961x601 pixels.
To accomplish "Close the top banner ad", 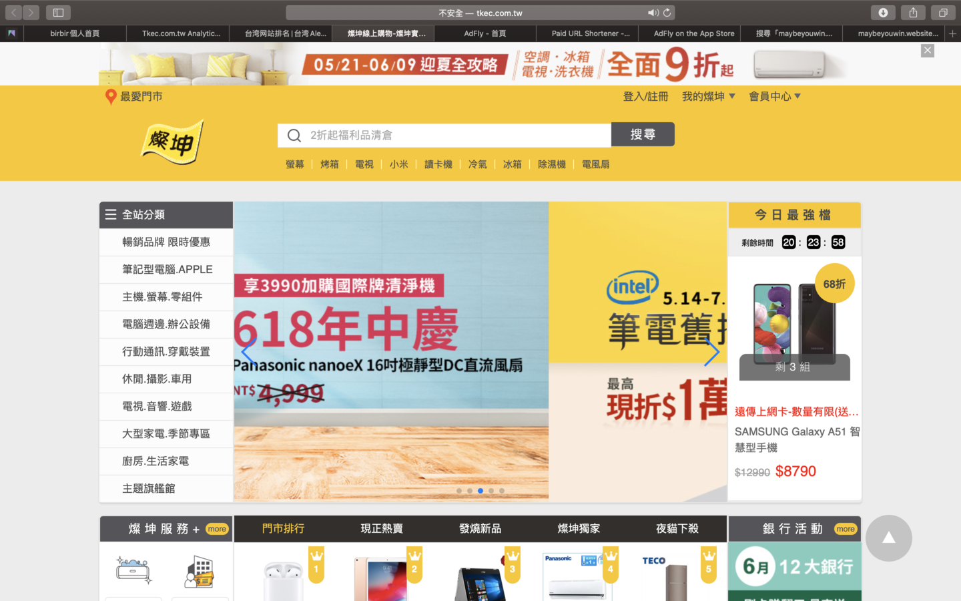I will 928,51.
